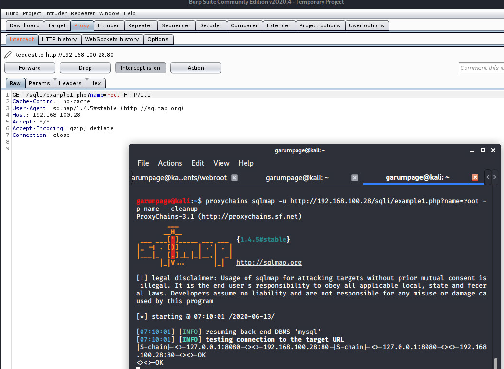Click the Accept-Encoding header line
Viewport: 504px width, 369px height.
point(63,128)
